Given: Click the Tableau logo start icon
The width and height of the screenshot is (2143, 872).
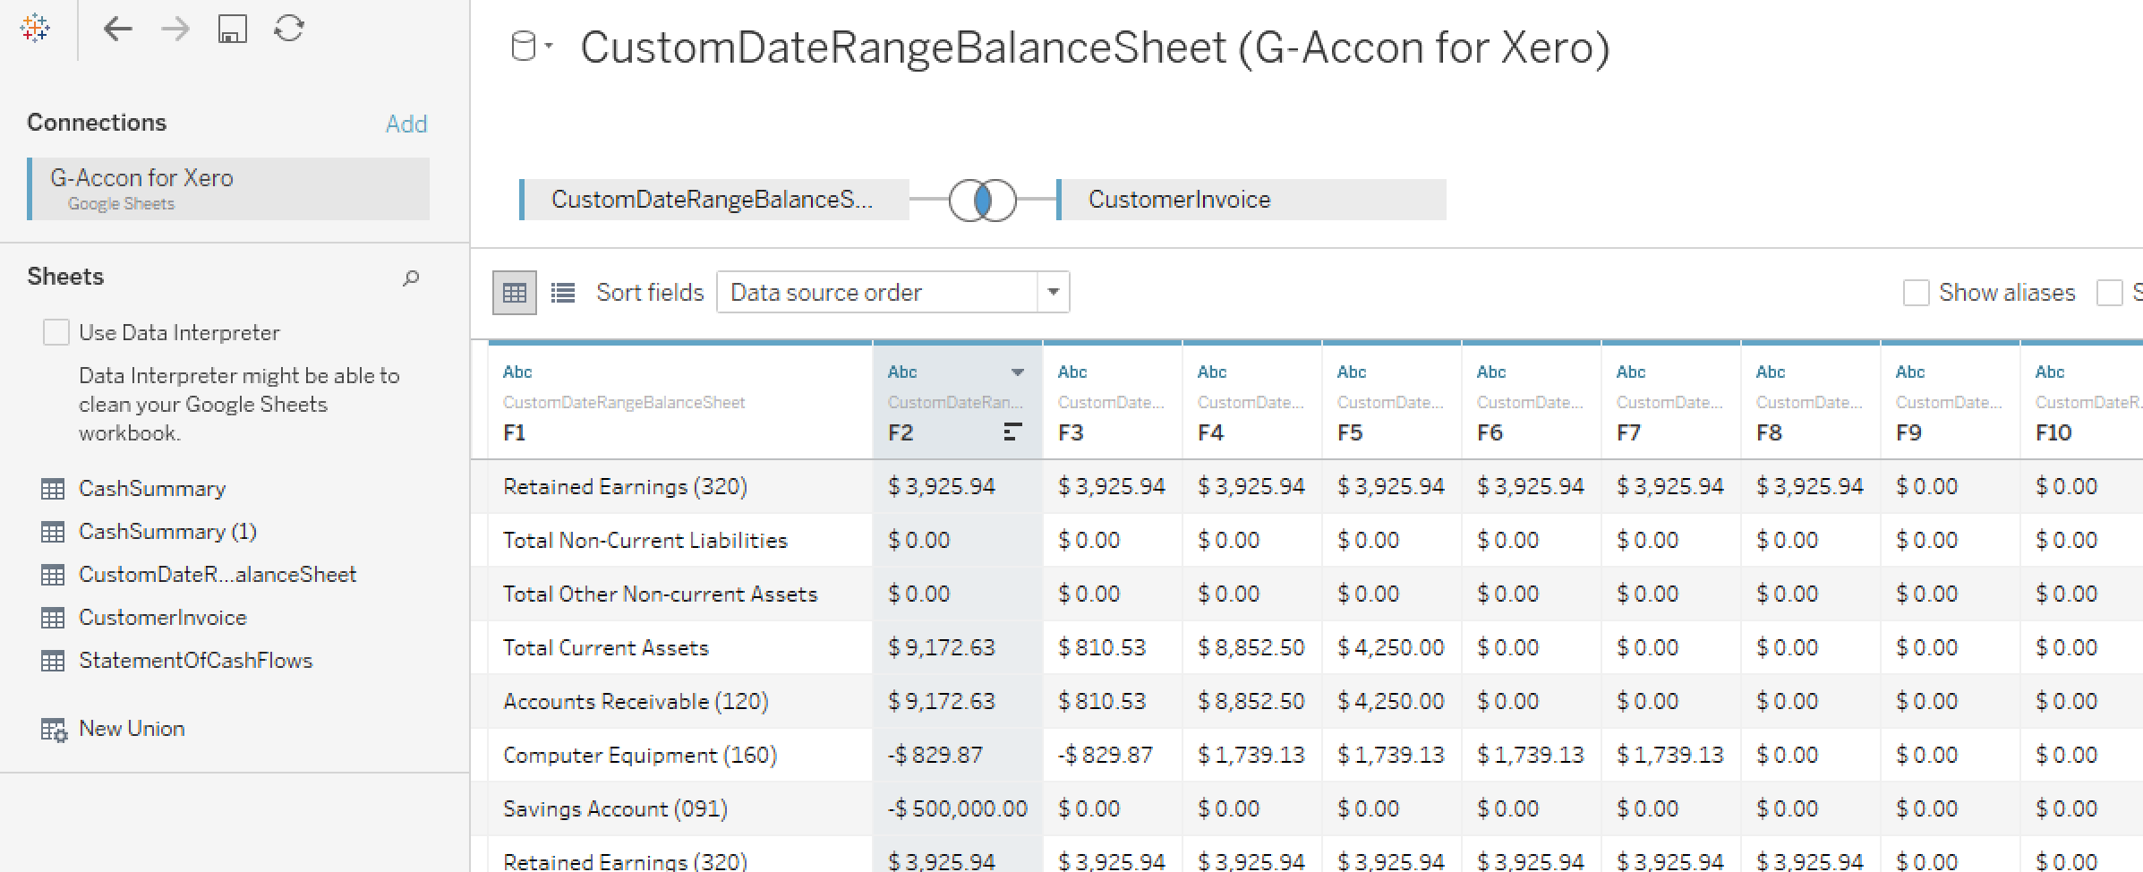Looking at the screenshot, I should [35, 29].
